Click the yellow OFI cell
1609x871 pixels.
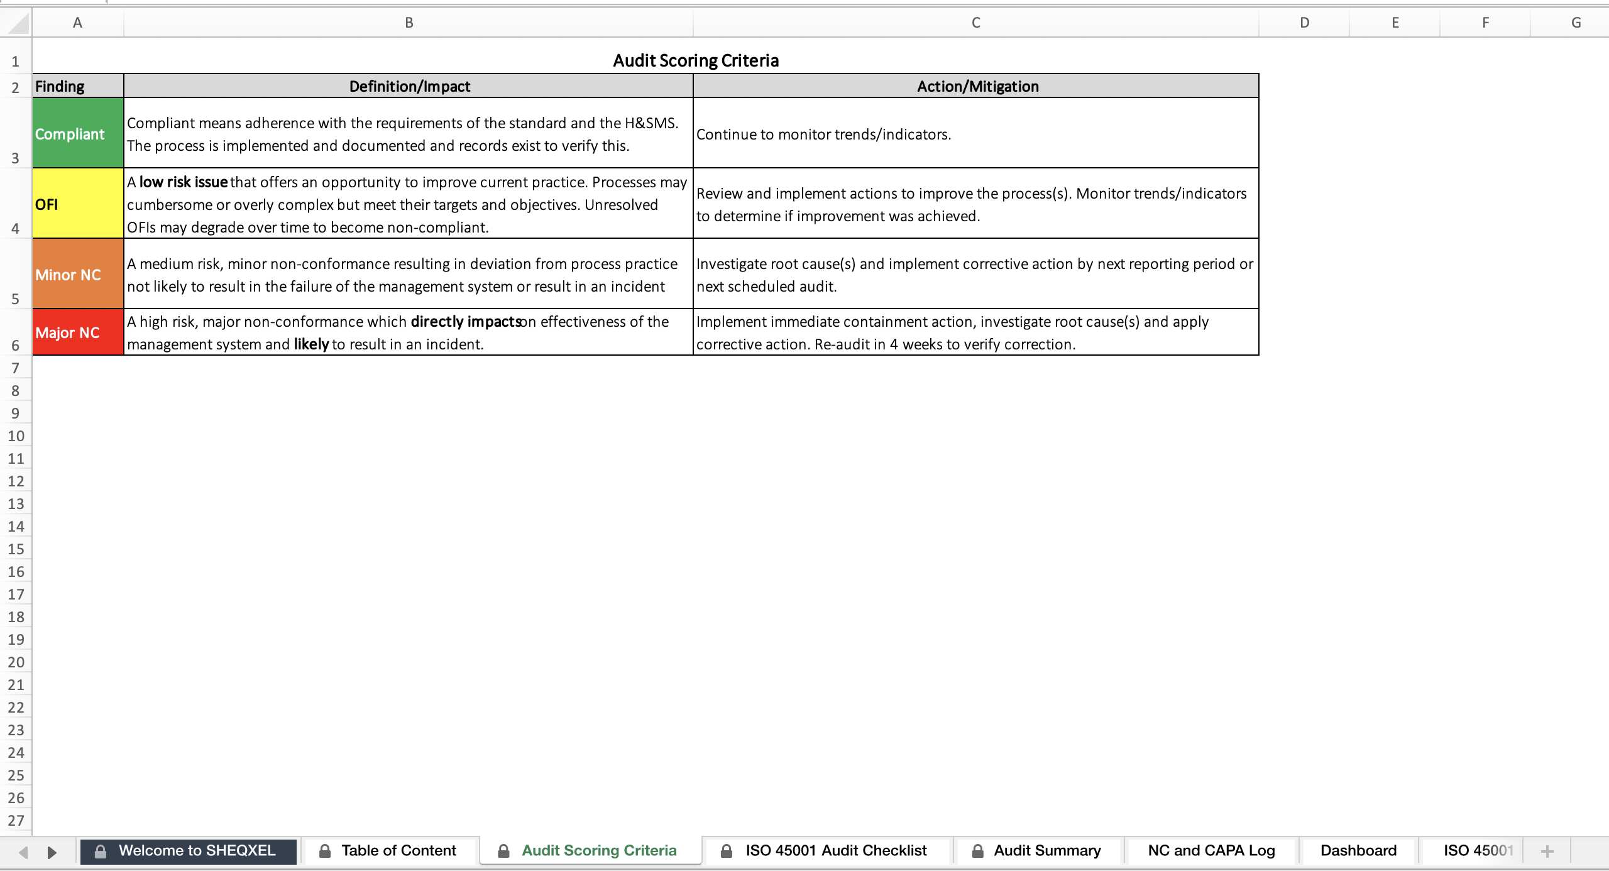78,203
